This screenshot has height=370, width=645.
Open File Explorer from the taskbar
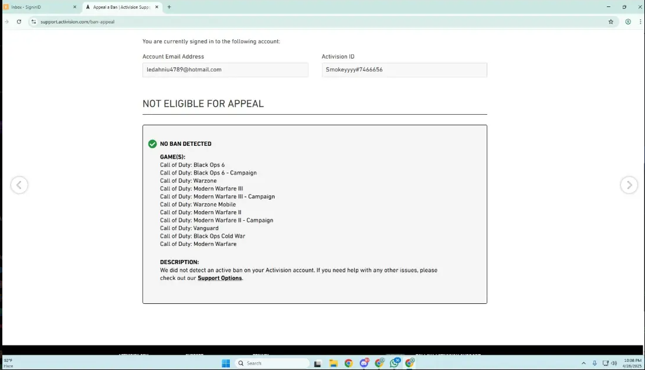click(x=333, y=364)
